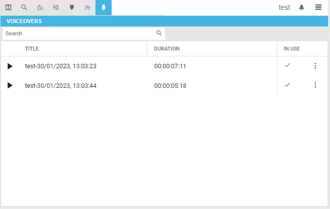The height and width of the screenshot is (209, 330).
Task: Toggle in-use checkmark for 13:03:44 voiceover
Action: point(287,85)
